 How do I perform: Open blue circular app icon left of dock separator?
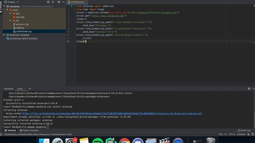tap(178, 141)
